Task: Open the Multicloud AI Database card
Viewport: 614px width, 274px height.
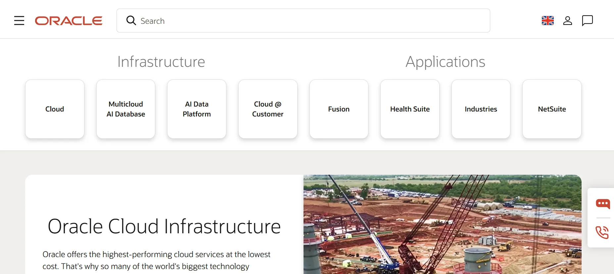Action: pos(126,109)
